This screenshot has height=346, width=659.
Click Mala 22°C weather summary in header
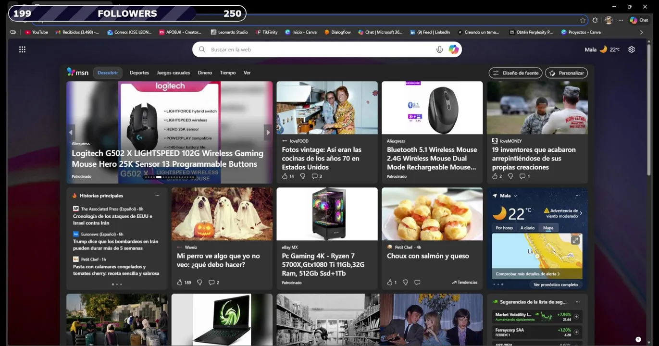(x=602, y=49)
